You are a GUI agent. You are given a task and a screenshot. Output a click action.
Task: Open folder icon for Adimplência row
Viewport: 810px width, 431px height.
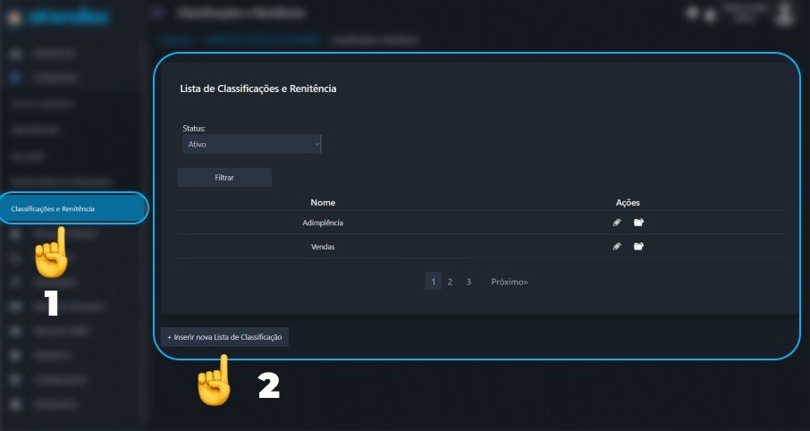click(x=639, y=223)
